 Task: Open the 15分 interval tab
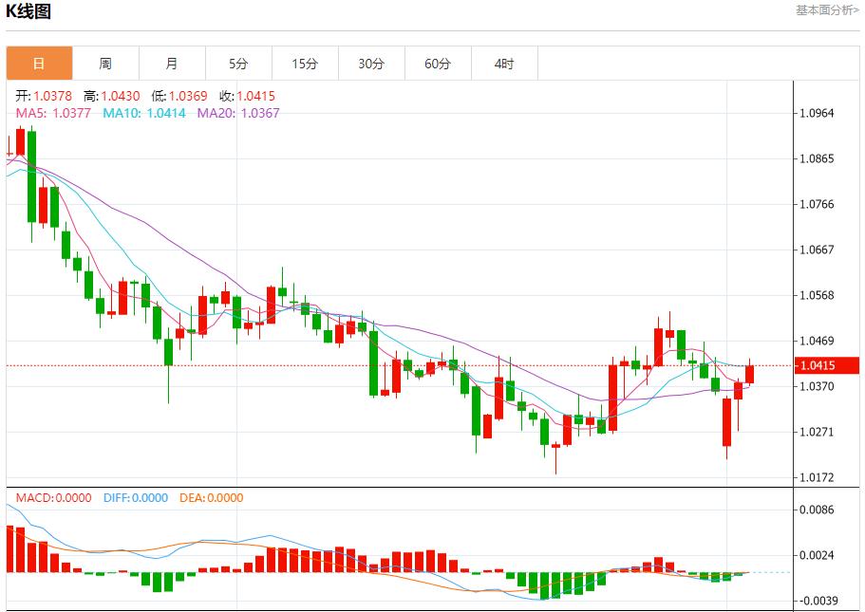click(x=305, y=64)
